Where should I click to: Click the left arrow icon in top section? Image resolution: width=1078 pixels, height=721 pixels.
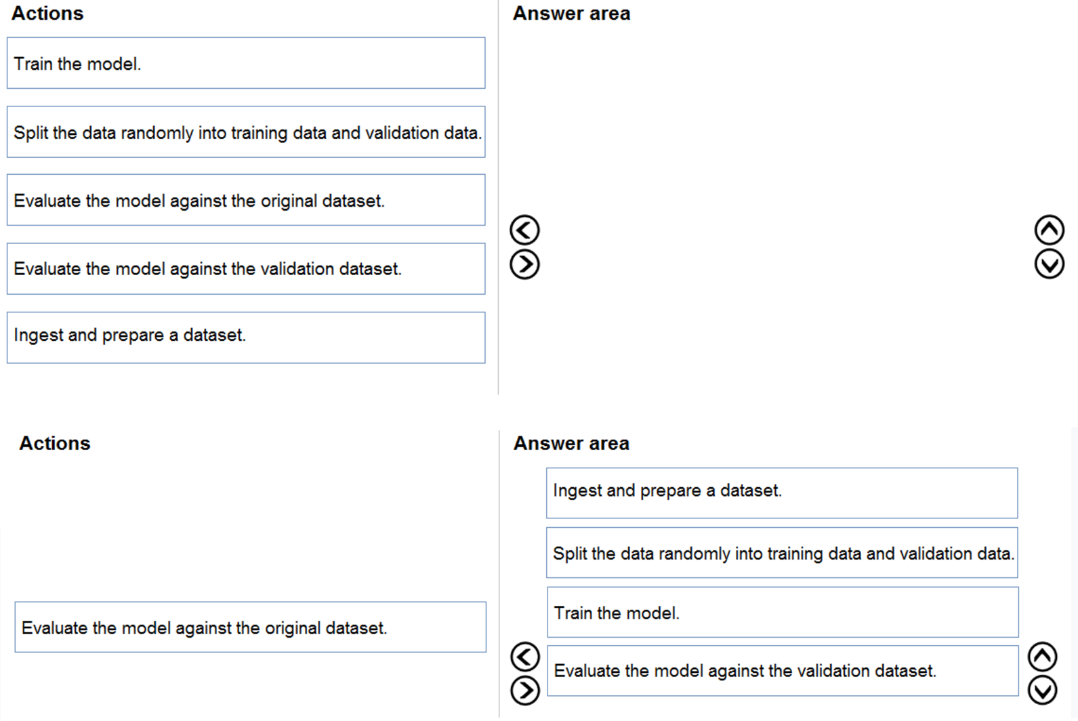tap(522, 230)
